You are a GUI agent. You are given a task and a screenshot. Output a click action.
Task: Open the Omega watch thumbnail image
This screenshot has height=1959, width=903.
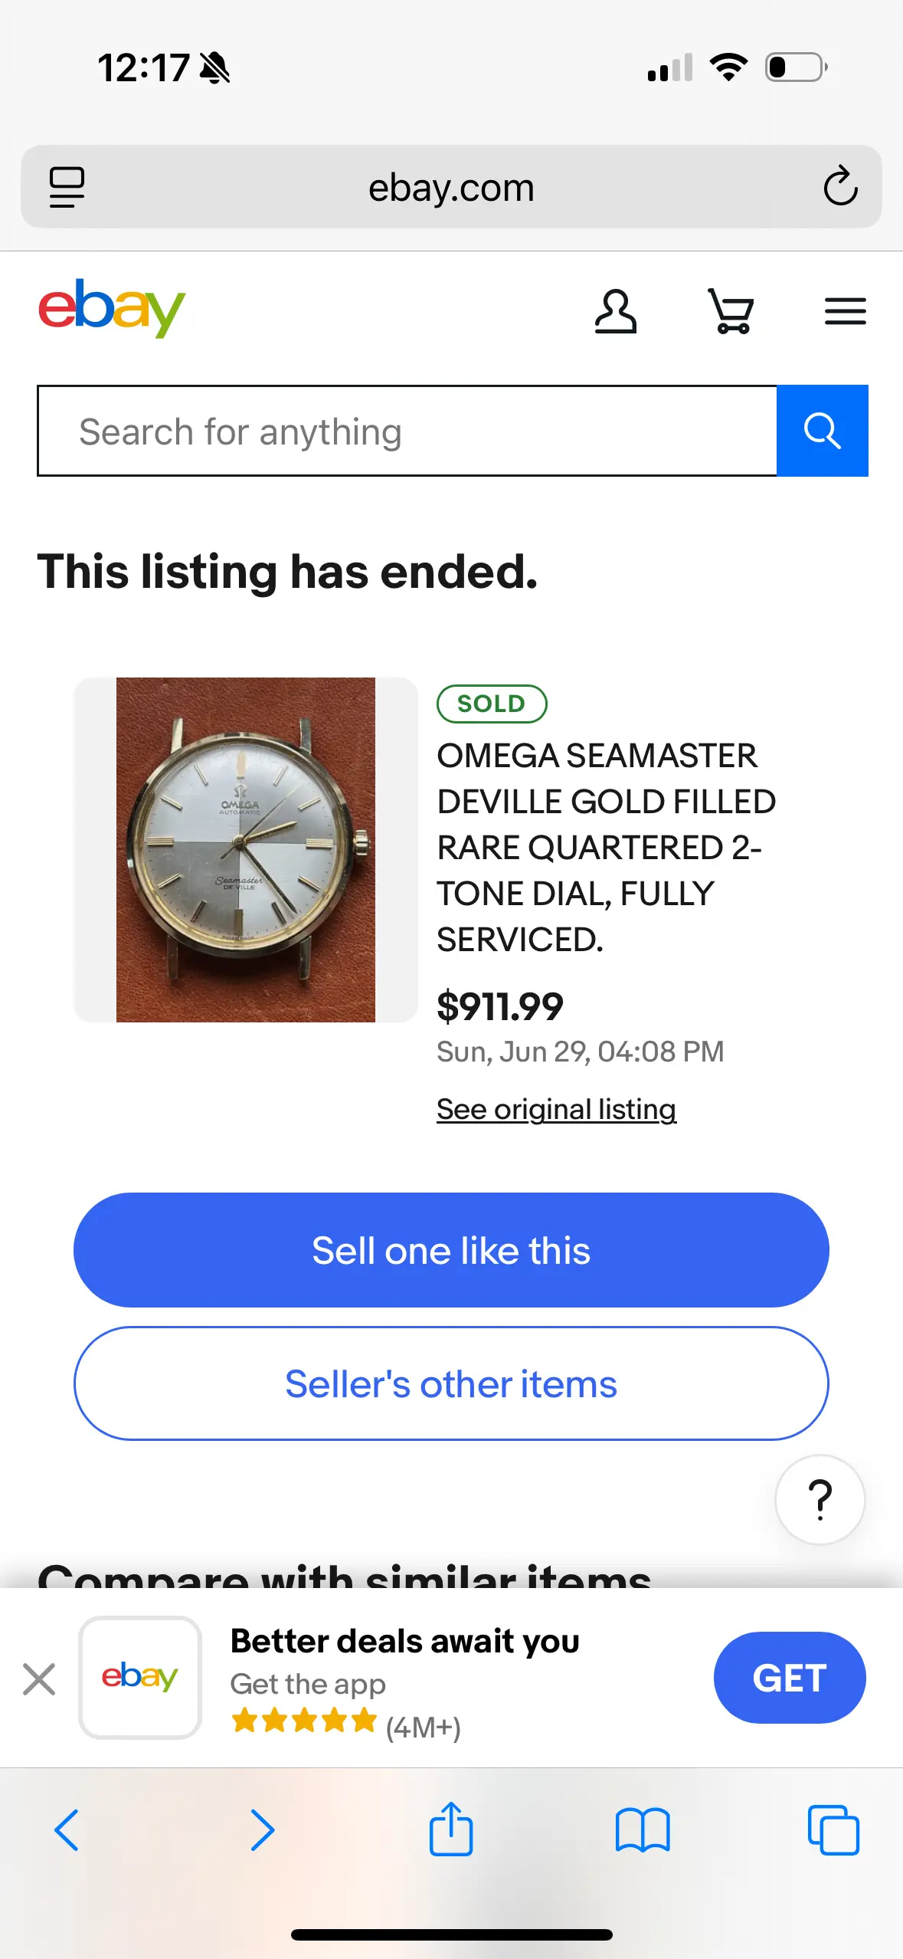click(x=246, y=849)
